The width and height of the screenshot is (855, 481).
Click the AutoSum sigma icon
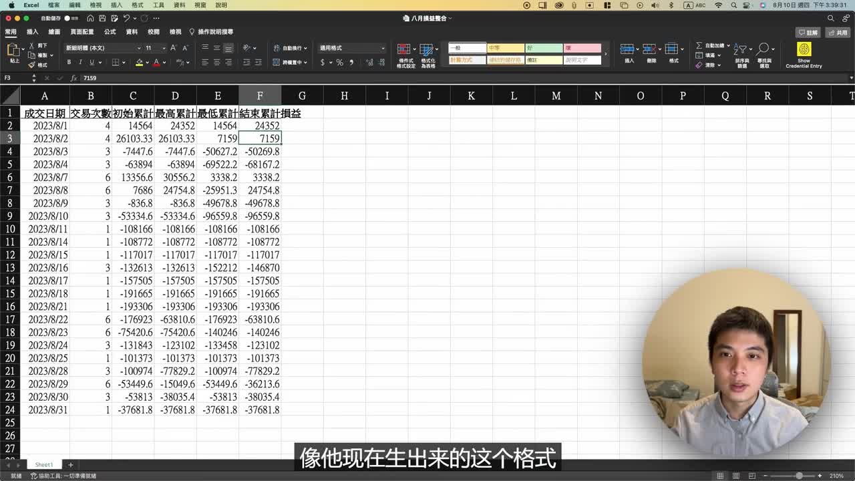(699, 45)
